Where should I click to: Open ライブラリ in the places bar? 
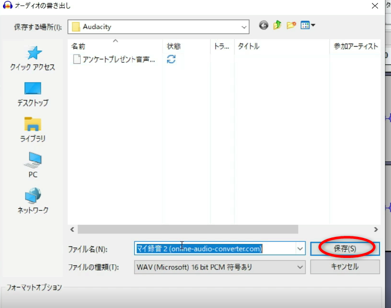click(x=33, y=130)
